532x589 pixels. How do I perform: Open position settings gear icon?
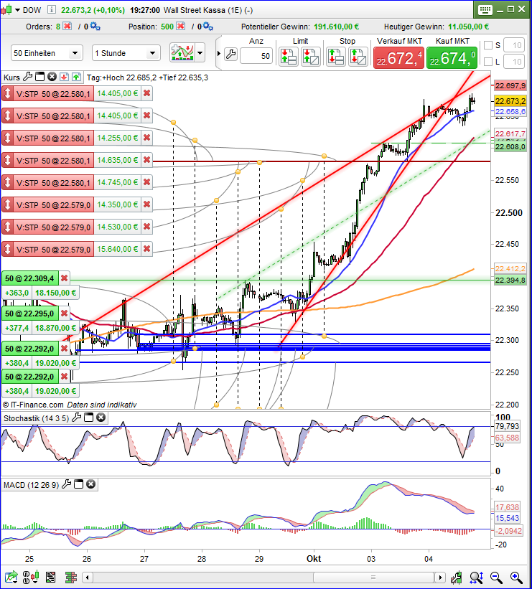tap(208, 27)
